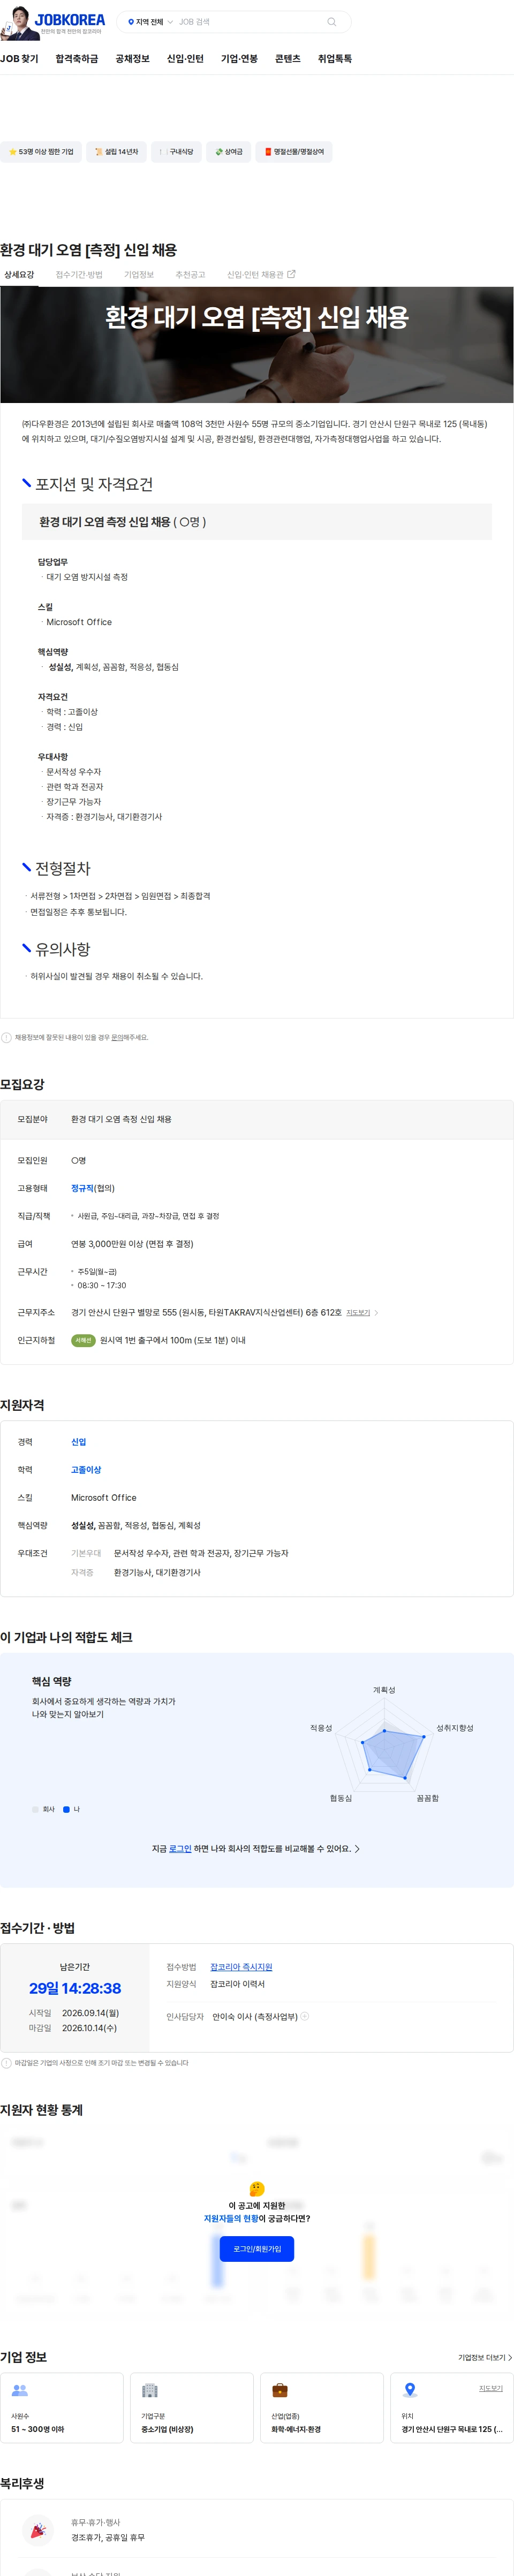Click the 연봉 3,000만원 이상 salary text
Image resolution: width=514 pixels, height=2576 pixels.
point(132,1244)
